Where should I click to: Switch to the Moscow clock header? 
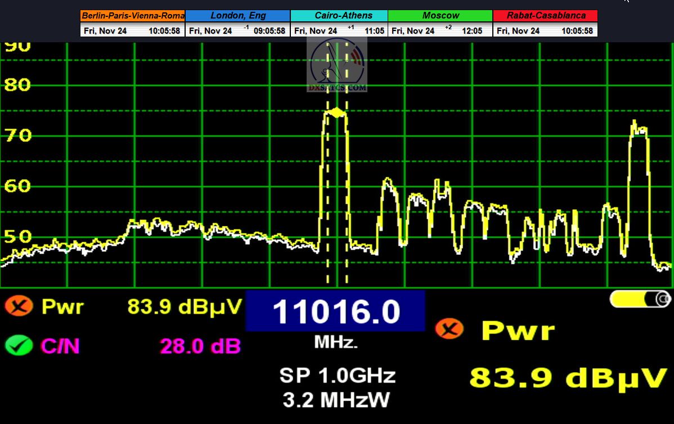point(441,16)
